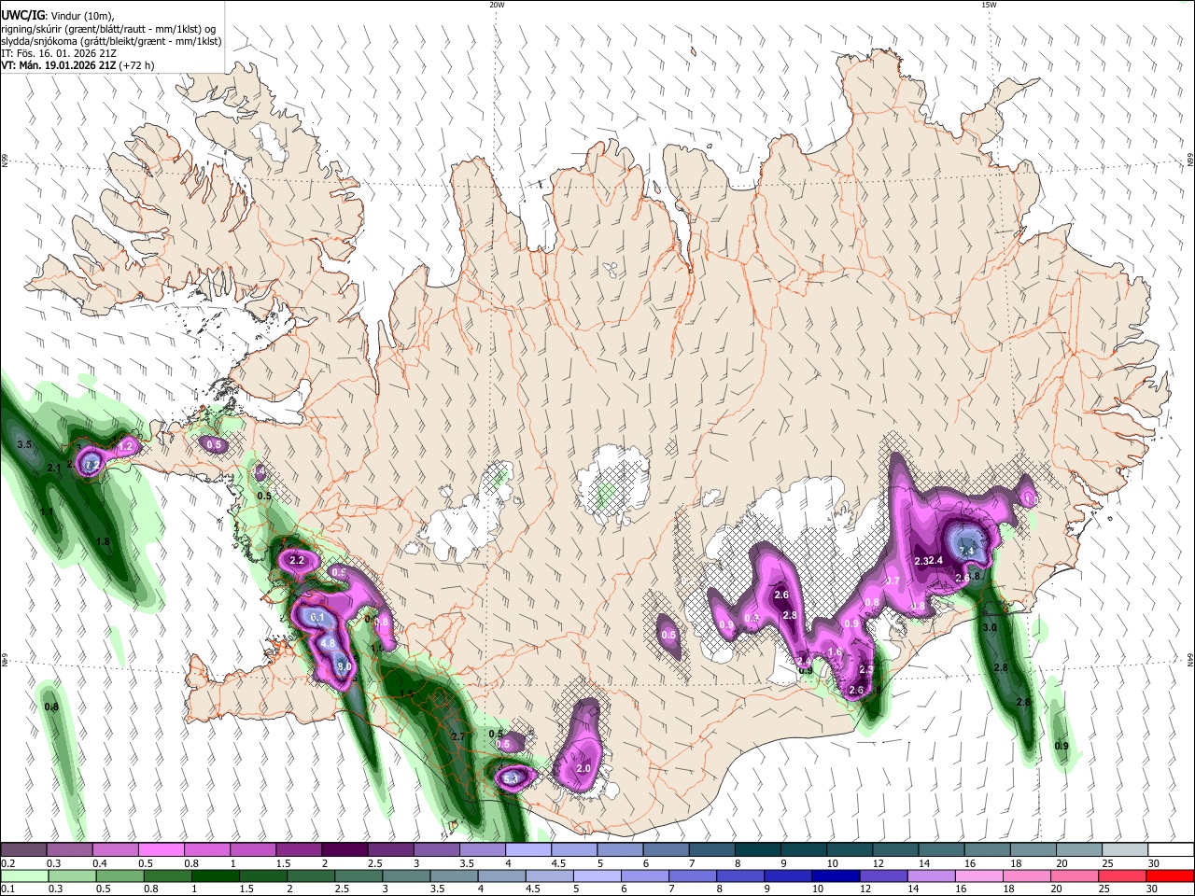Click the 3.5 precipitation value on map
1195x896 pixels.
(x=25, y=444)
